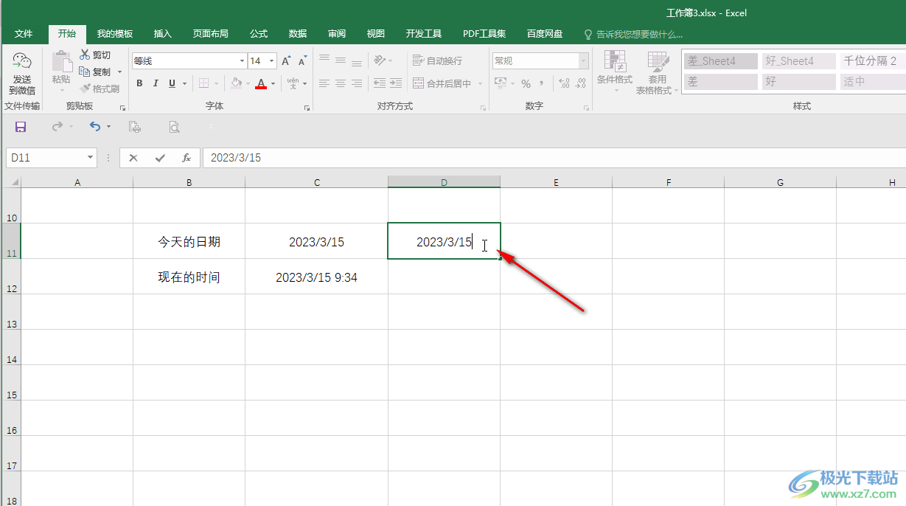Expand the Name Box D11 dropdown
Image resolution: width=906 pixels, height=506 pixels.
pos(91,158)
